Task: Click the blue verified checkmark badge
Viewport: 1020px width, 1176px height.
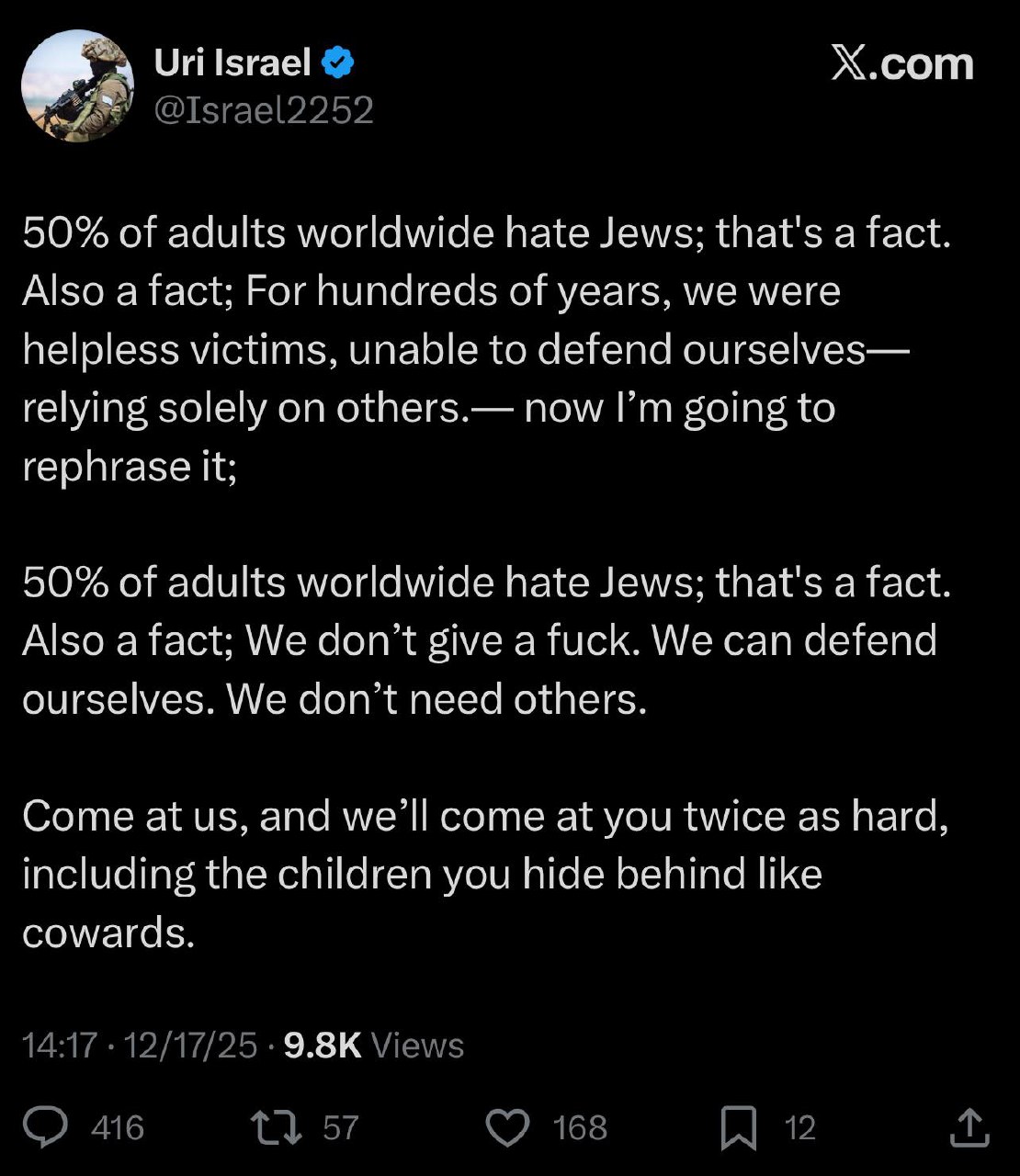Action: 337,63
